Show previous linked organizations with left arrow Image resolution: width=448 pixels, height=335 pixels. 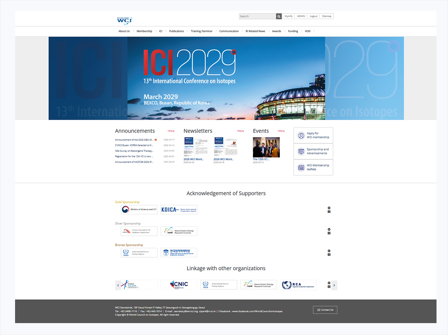pos(118,285)
